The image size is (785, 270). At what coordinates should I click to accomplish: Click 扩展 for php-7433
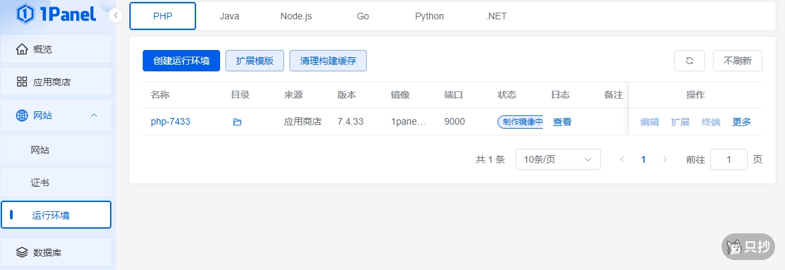(x=680, y=122)
